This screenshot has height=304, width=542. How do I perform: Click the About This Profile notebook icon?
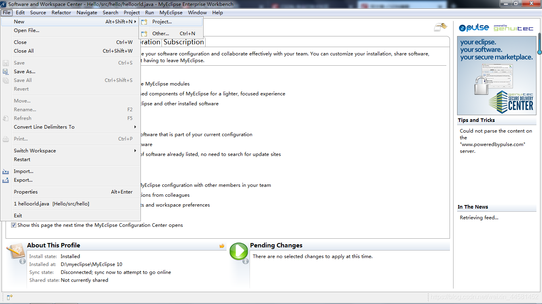[x=16, y=251]
